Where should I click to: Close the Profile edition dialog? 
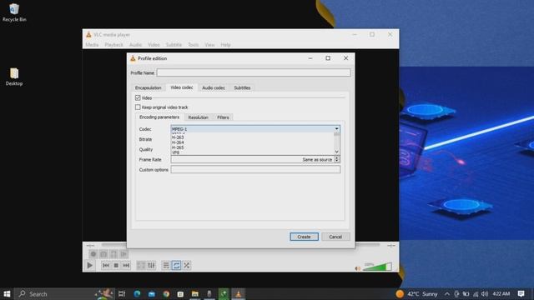coord(345,58)
